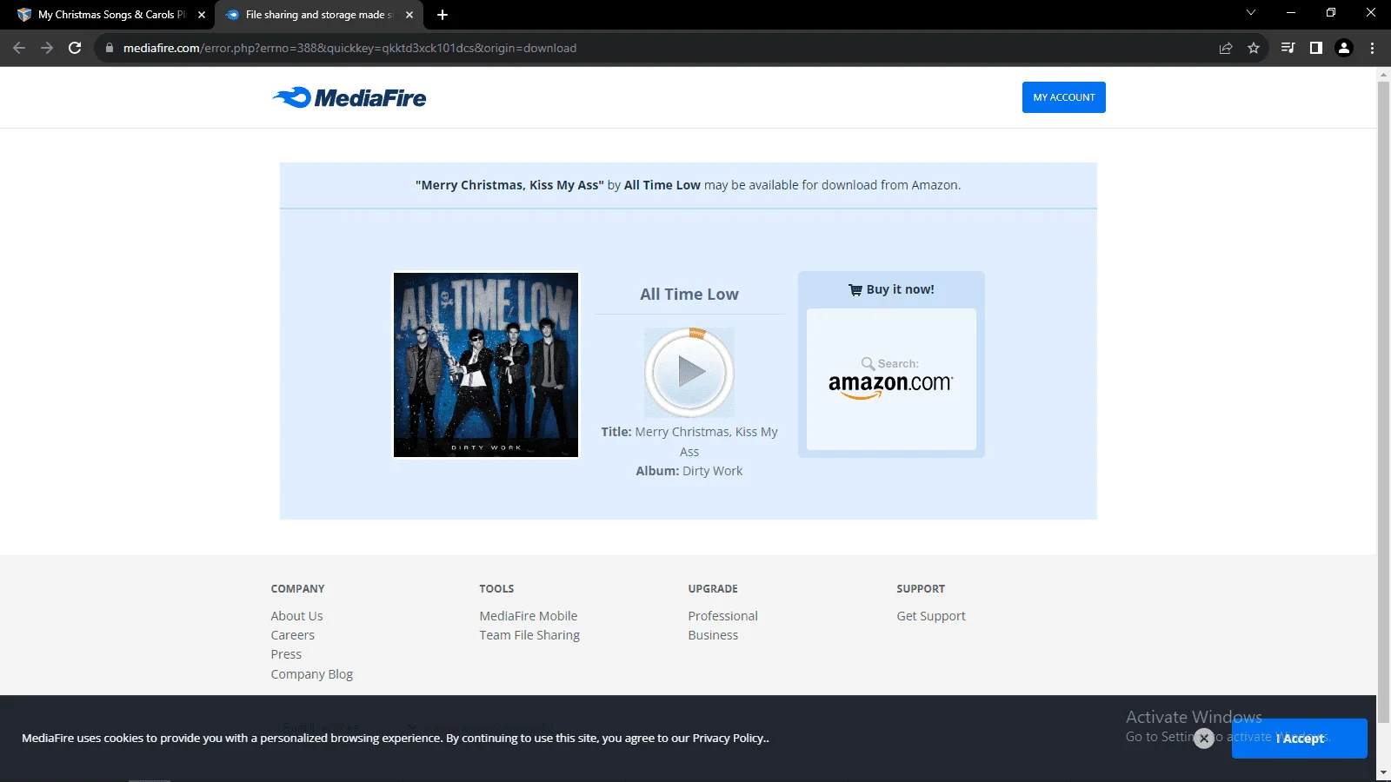Image resolution: width=1391 pixels, height=782 pixels.
Task: Open Team File Sharing link
Action: pos(529,635)
